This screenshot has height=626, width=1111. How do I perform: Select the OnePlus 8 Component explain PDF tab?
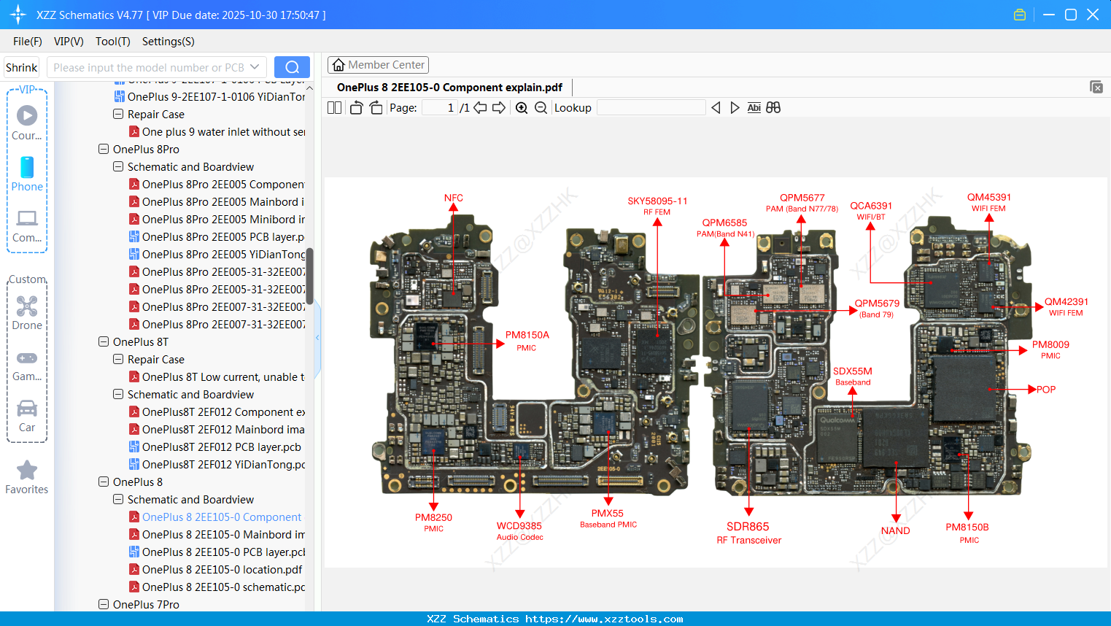[x=449, y=87]
